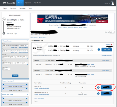Open the Return row dep/arr dropdown
The height and width of the screenshot is (107, 117).
click(x=13, y=63)
